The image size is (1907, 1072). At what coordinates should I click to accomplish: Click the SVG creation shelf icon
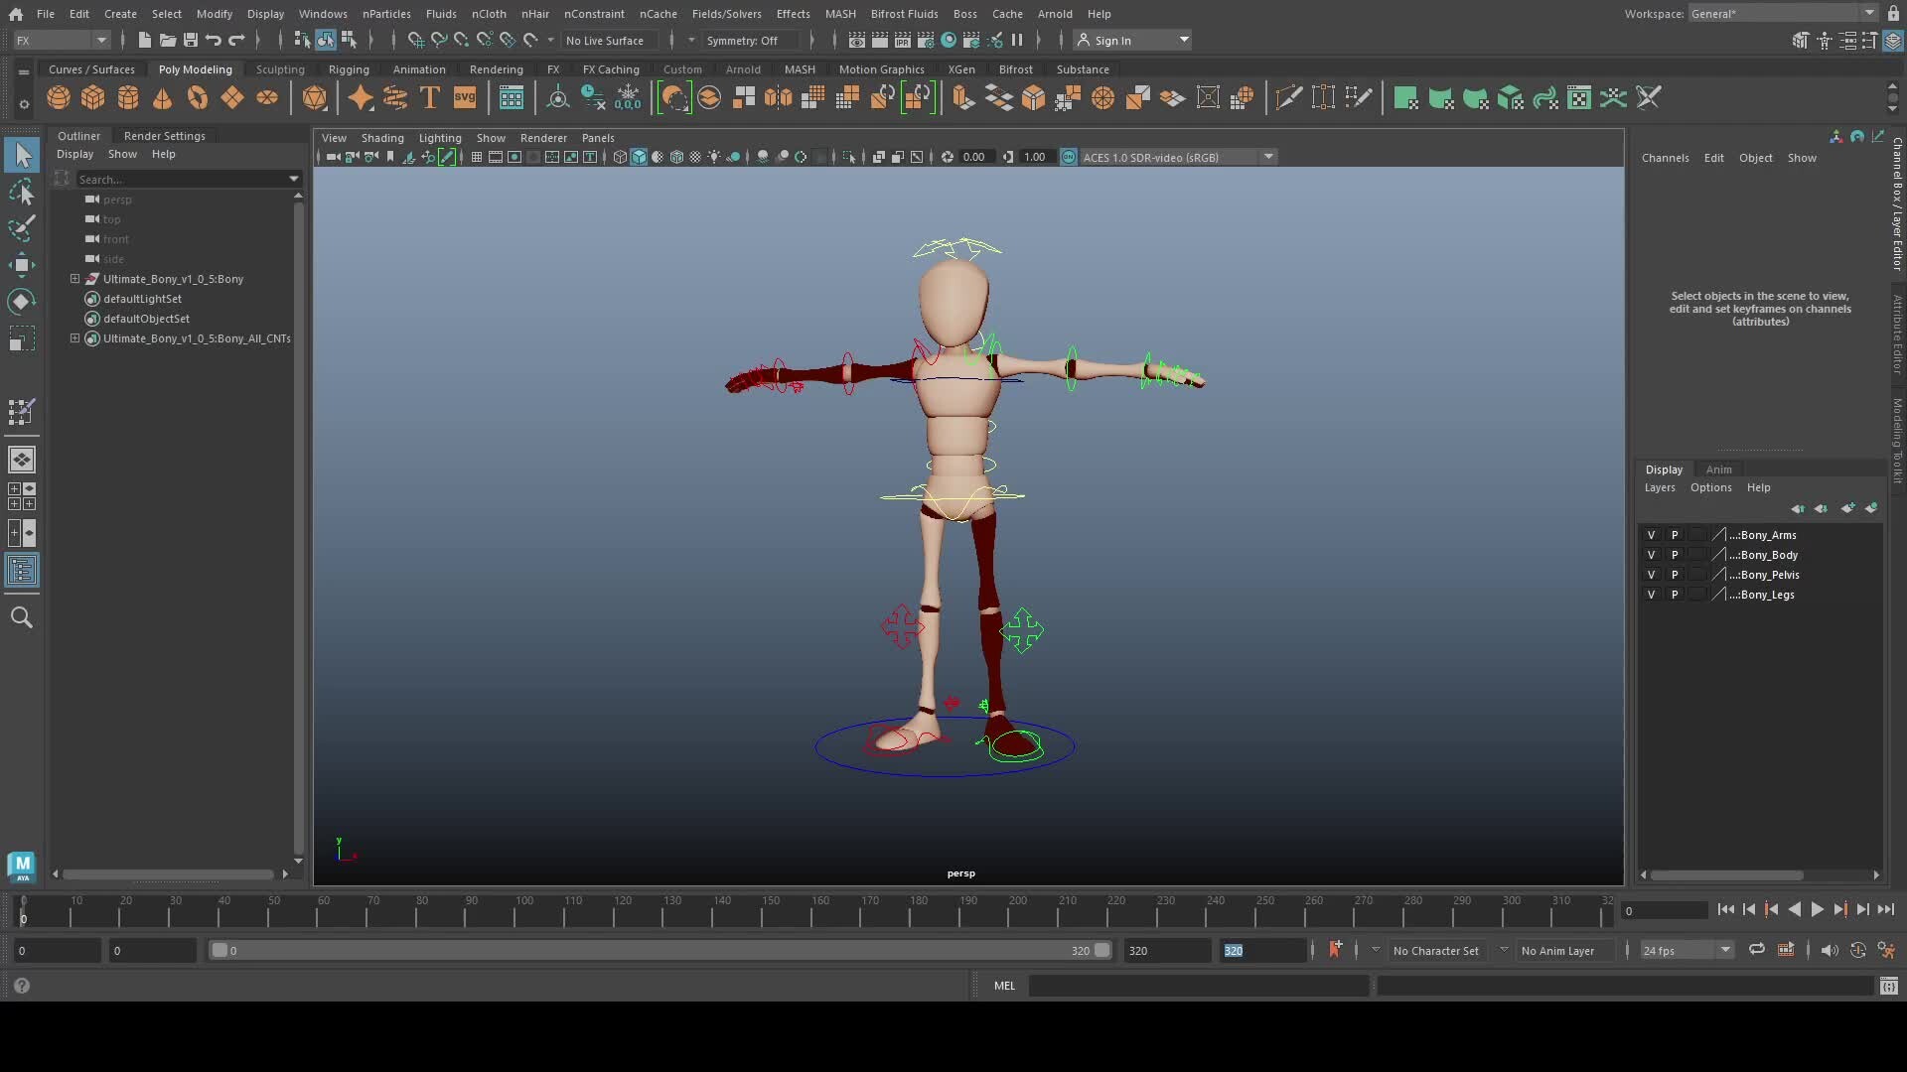[465, 97]
